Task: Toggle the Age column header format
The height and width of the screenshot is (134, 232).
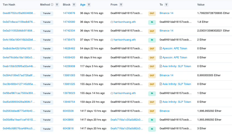Action: [x=83, y=5]
